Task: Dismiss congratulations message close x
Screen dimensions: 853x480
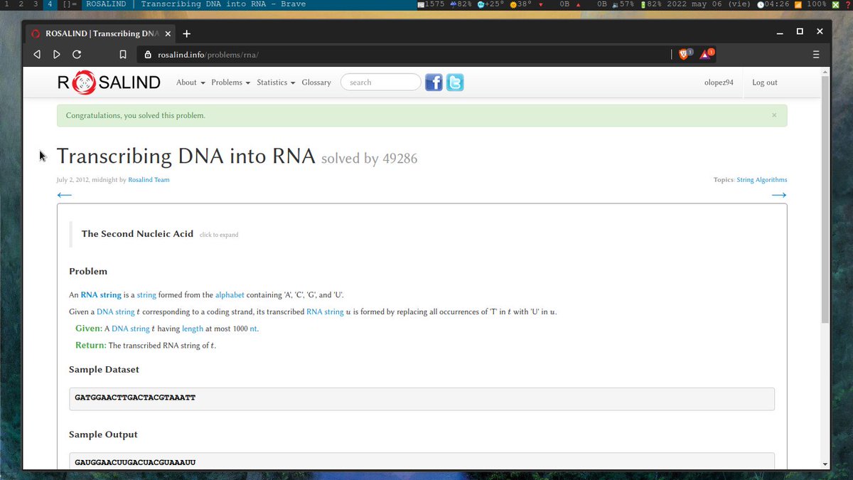Action: (774, 115)
